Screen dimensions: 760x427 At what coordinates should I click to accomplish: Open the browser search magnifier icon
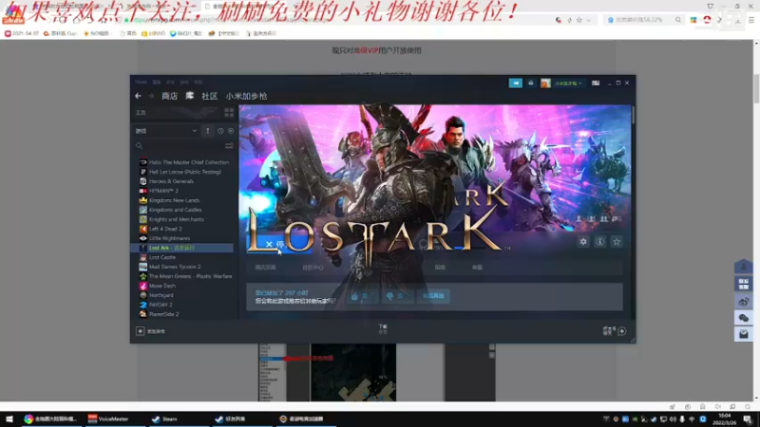click(677, 20)
